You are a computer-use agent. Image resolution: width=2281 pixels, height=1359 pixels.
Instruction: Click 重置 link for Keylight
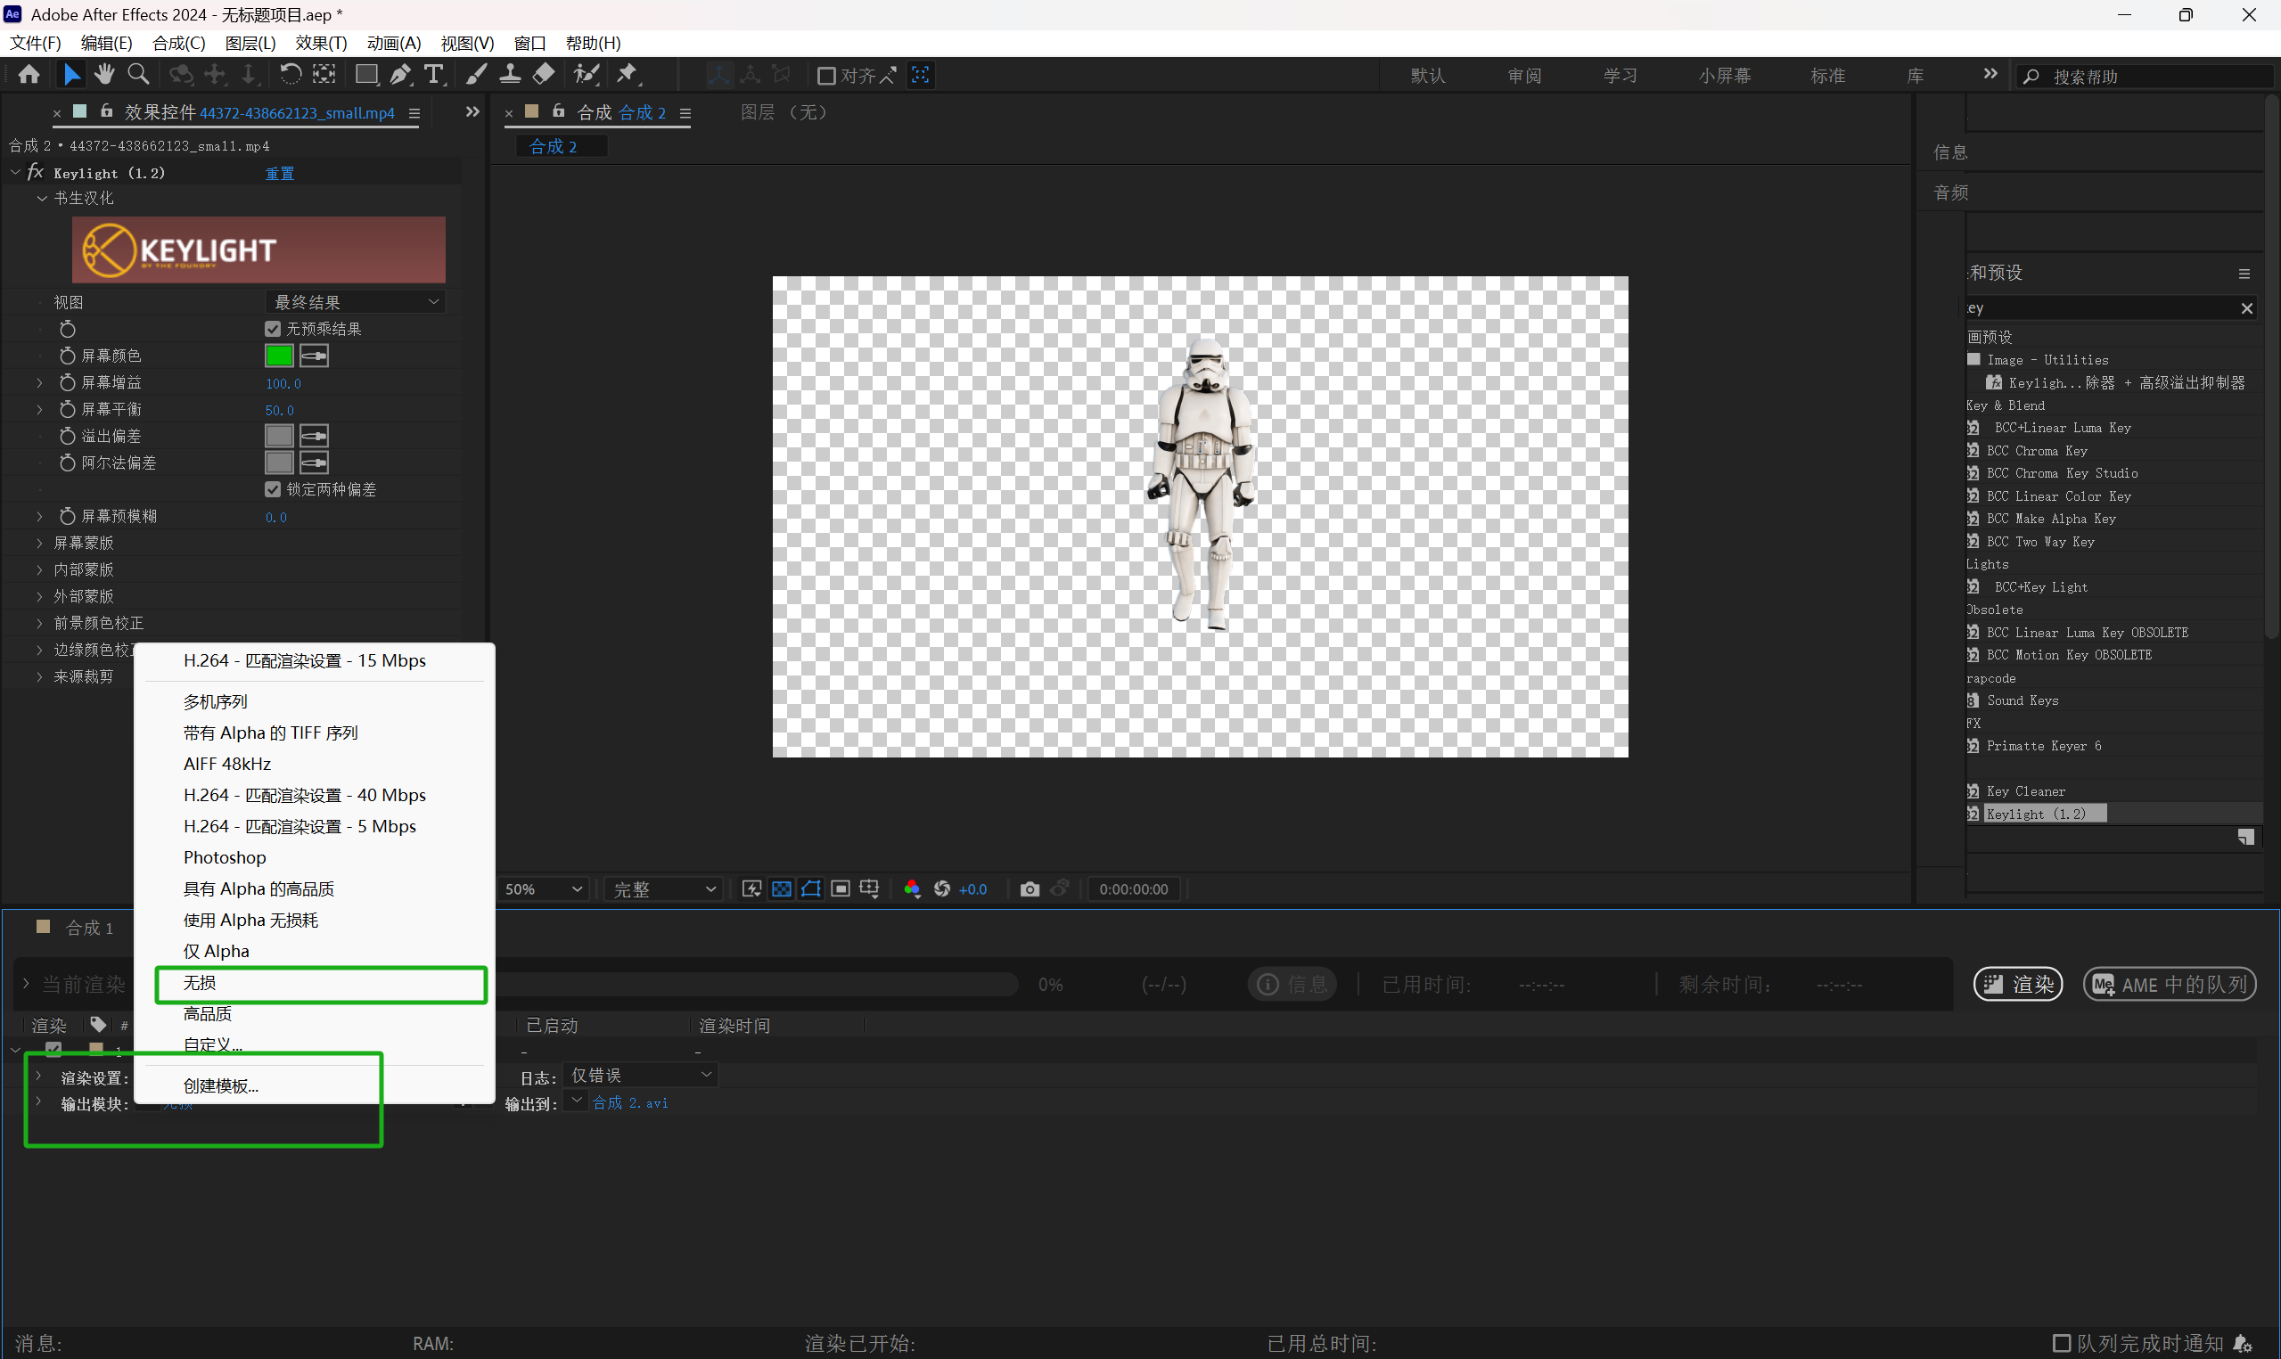tap(279, 173)
